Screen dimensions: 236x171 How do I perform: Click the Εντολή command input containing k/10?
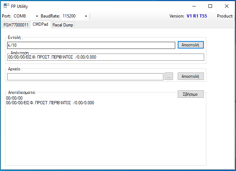(91, 45)
